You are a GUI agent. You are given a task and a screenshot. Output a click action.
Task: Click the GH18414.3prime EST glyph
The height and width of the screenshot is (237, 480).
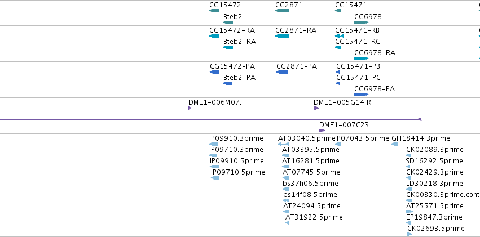(395, 144)
